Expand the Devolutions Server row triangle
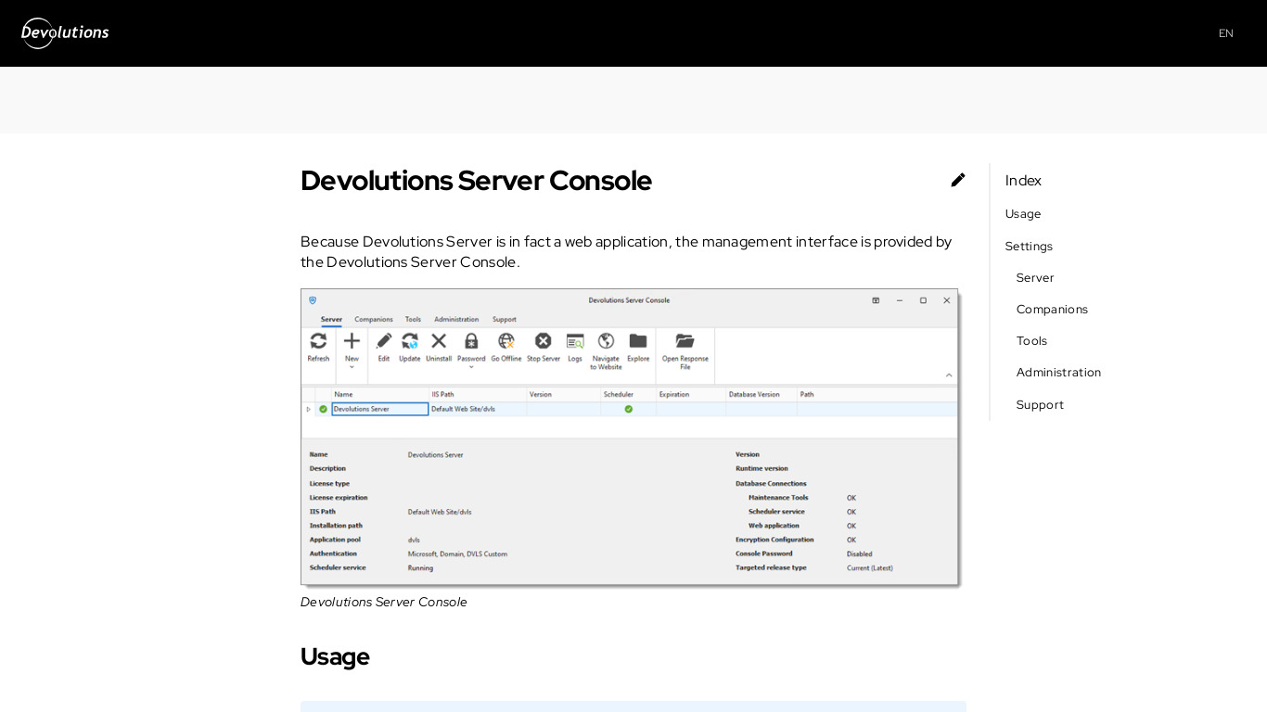The height and width of the screenshot is (712, 1267). point(308,409)
